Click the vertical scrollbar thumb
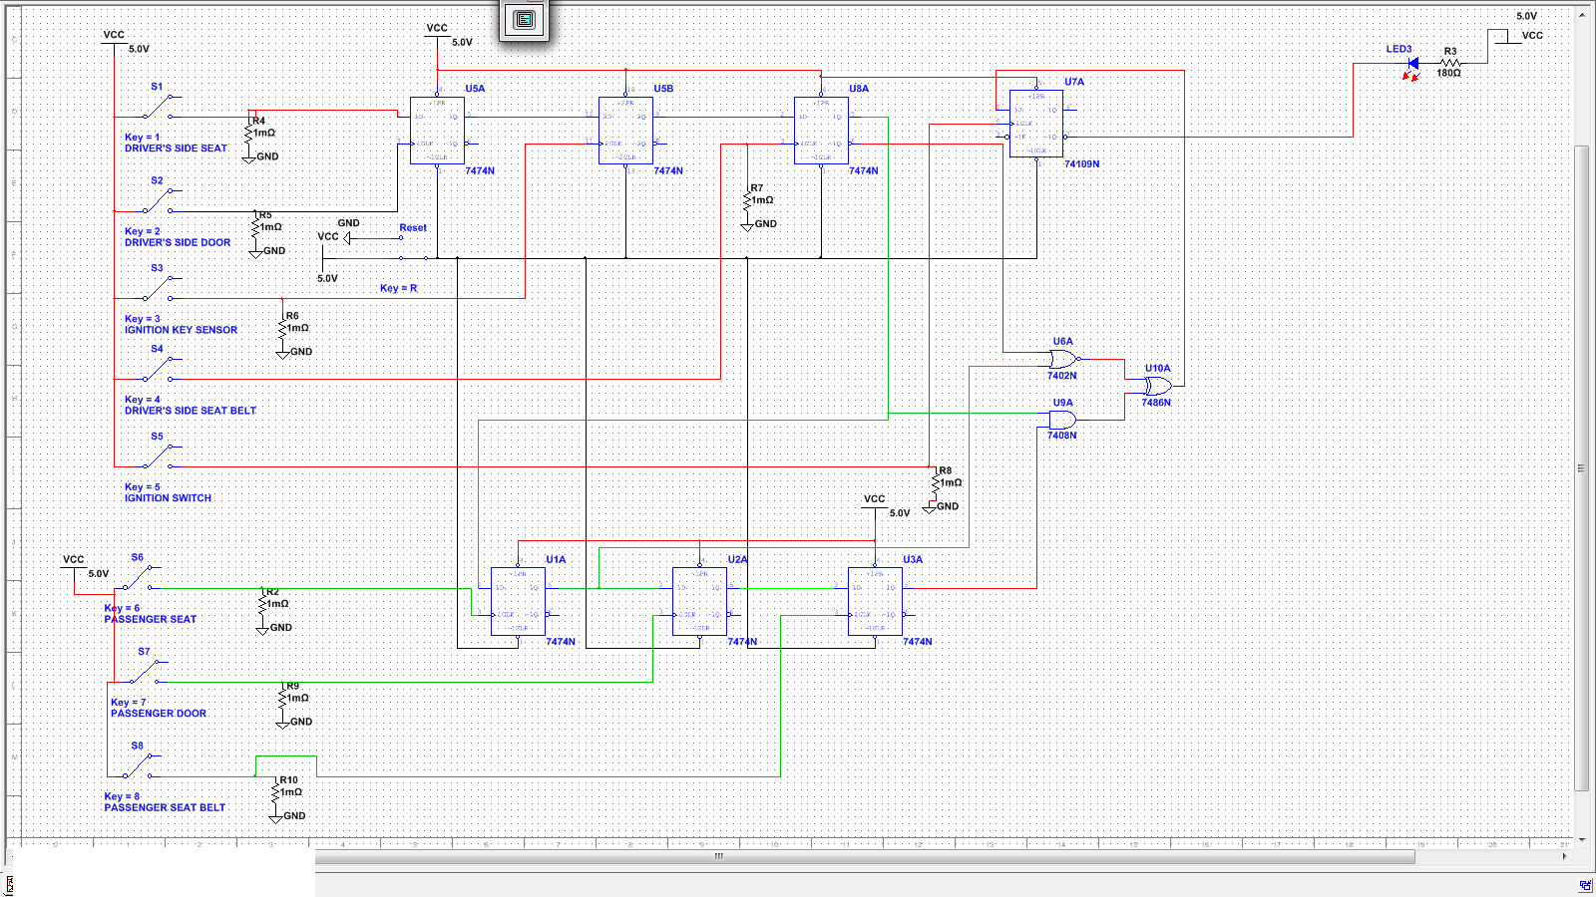 click(x=1580, y=467)
